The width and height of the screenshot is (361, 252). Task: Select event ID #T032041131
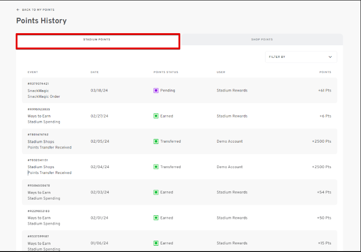[38, 160]
